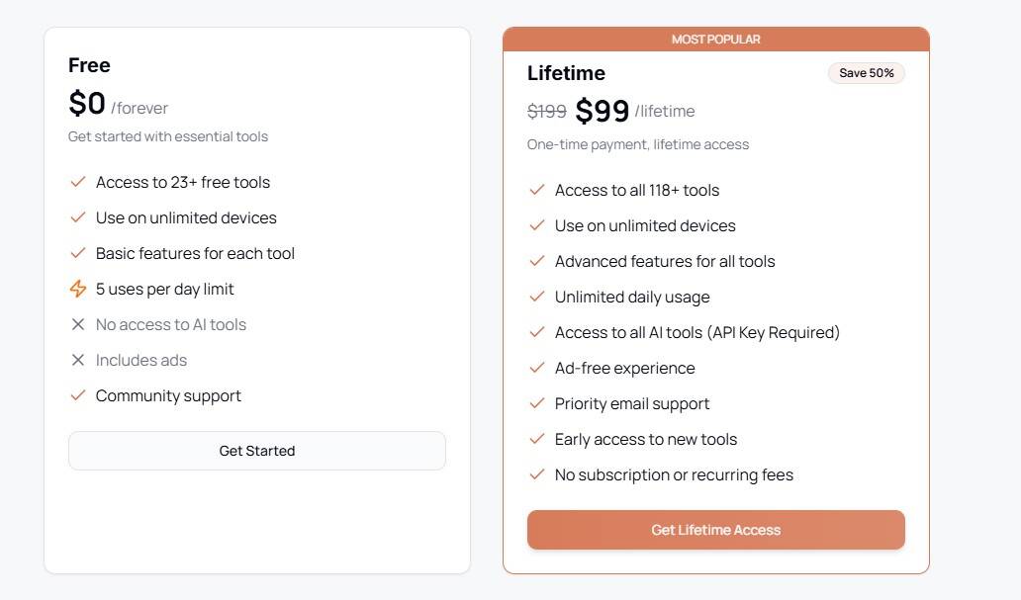
Task: Click the checkmark beside 'Unlimited daily usage'
Action: (x=538, y=297)
